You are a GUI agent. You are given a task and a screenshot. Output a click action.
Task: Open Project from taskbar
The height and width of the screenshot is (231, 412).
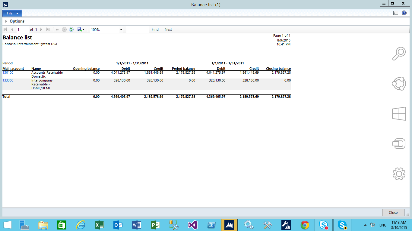point(155,225)
